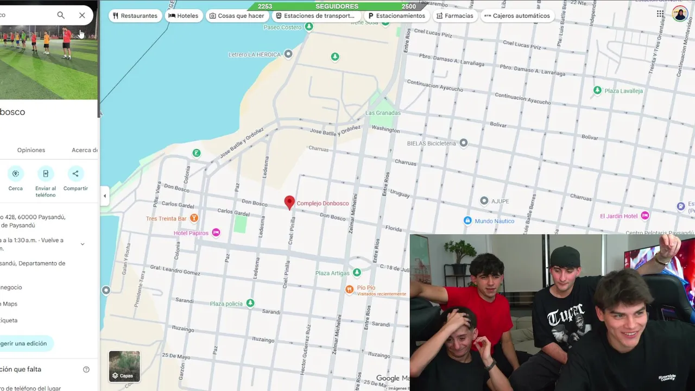Switch to the Acerca de tab

pos(85,150)
